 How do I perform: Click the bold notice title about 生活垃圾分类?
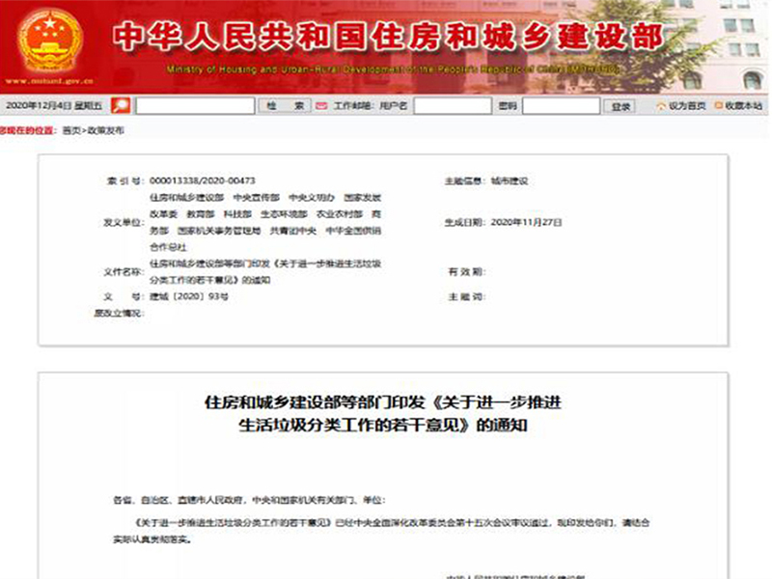point(383,414)
